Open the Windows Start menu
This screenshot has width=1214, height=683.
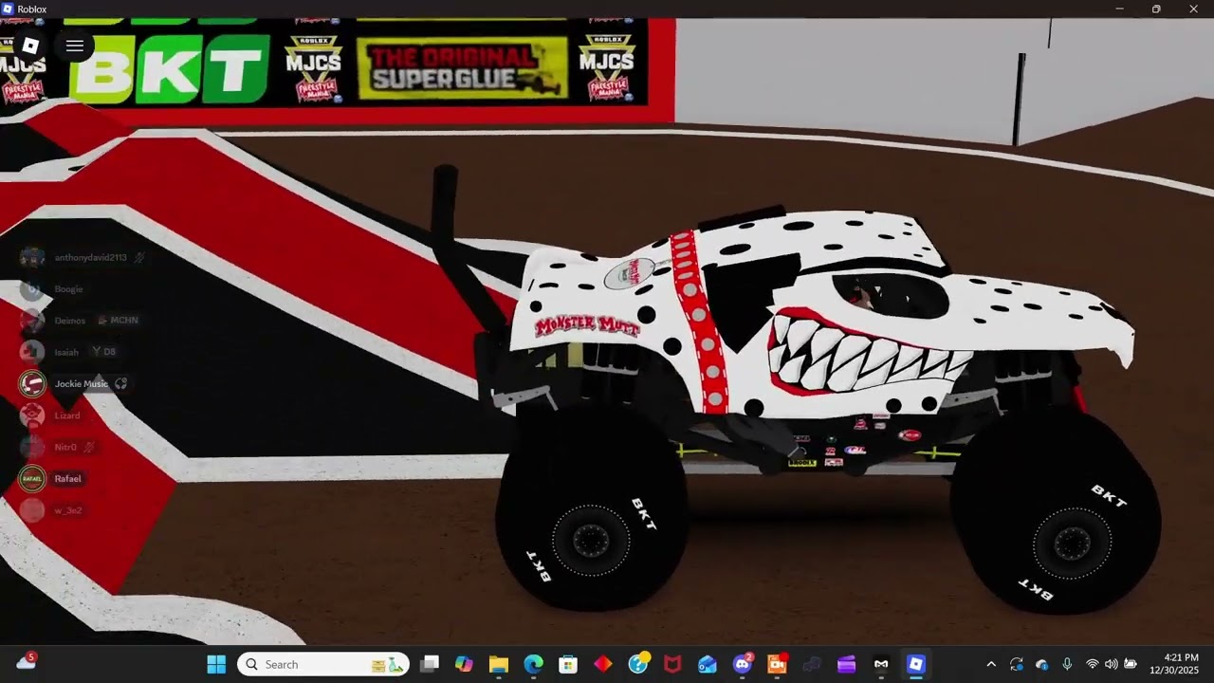tap(216, 664)
